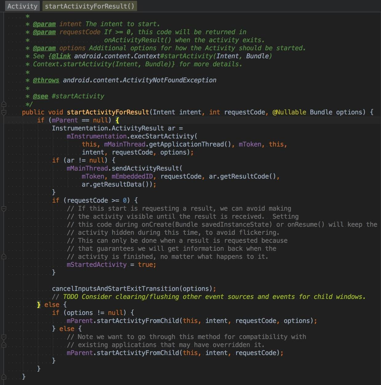Collapse the Javadoc comment at its closing fold marker

(4, 104)
